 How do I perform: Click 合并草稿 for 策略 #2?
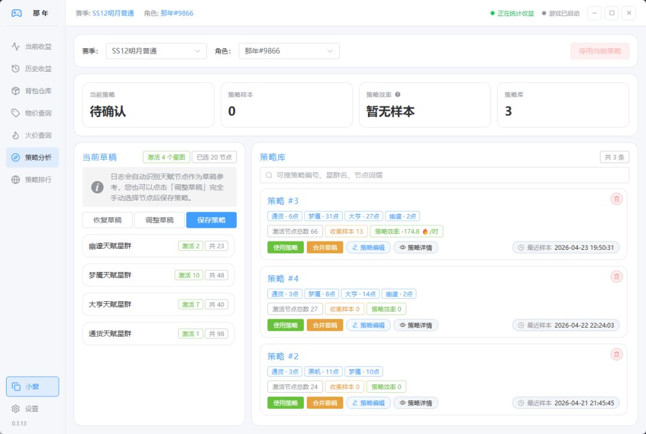click(325, 403)
